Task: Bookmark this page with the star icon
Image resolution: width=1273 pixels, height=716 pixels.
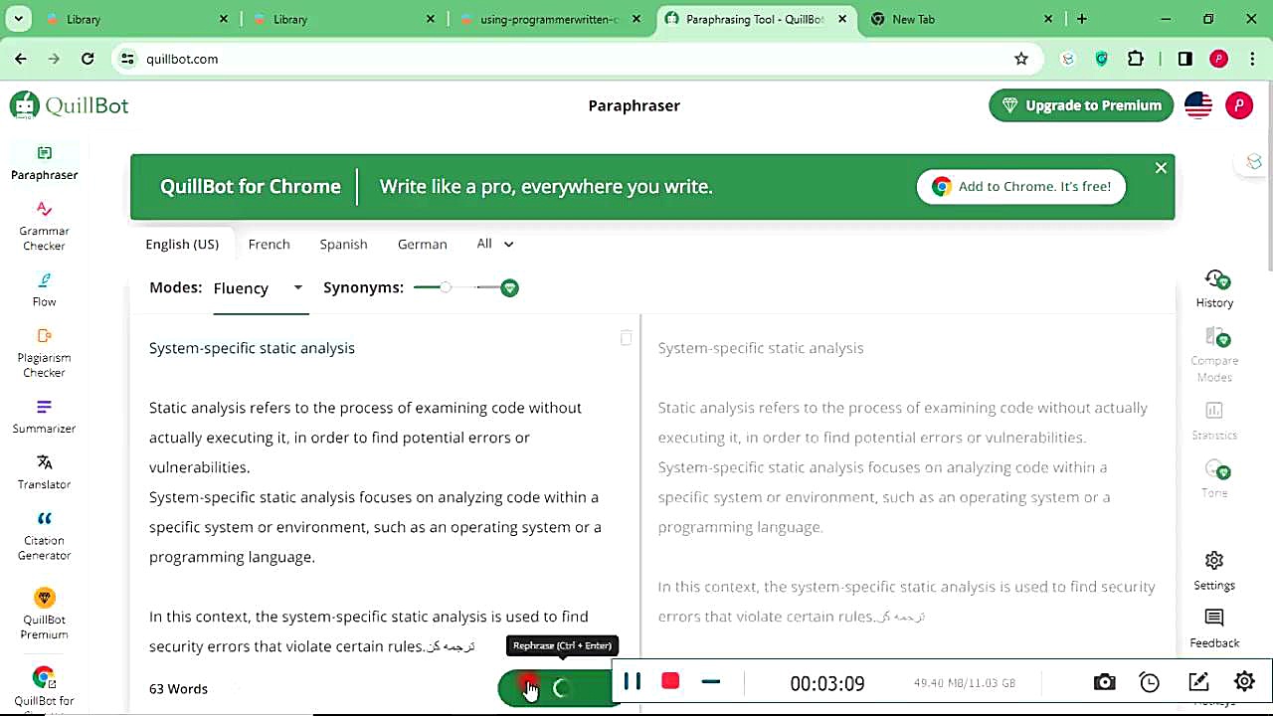Action: click(1021, 59)
